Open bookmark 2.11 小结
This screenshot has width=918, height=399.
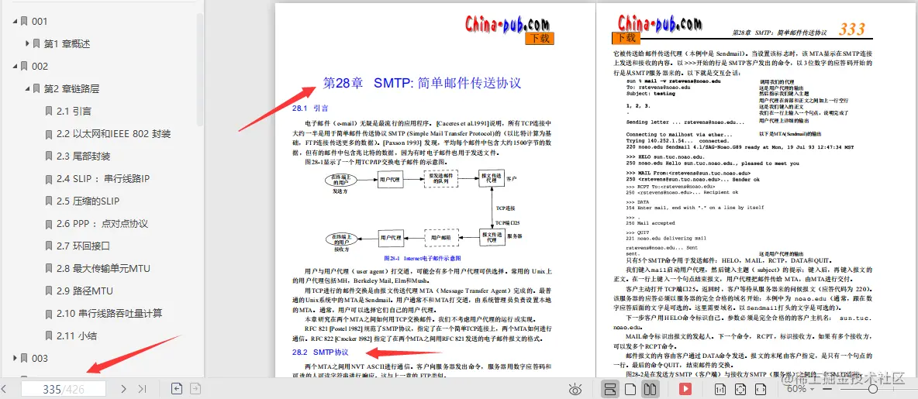(76, 335)
